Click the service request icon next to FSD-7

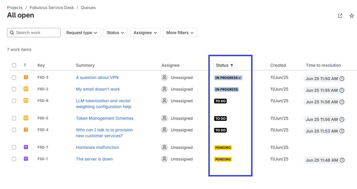tap(26, 147)
